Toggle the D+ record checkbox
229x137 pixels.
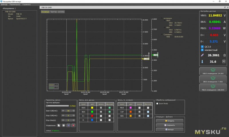[101, 116]
